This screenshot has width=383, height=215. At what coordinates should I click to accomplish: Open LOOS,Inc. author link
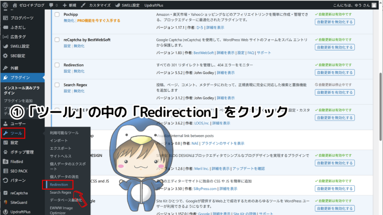(202, 123)
